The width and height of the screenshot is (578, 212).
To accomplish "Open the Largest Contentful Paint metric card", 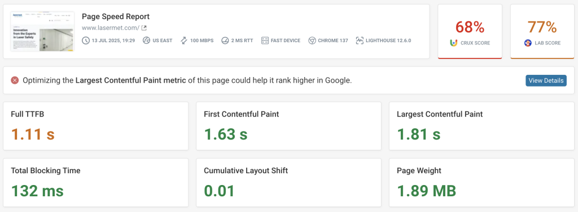I will [482, 126].
